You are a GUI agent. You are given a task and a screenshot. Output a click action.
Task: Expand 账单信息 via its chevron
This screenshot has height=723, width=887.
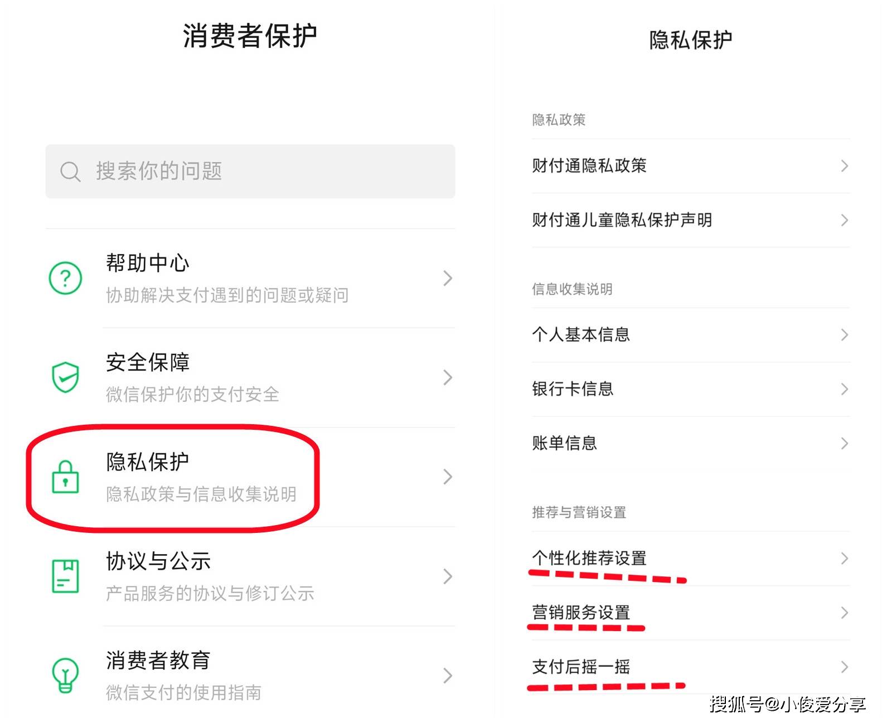coord(844,444)
